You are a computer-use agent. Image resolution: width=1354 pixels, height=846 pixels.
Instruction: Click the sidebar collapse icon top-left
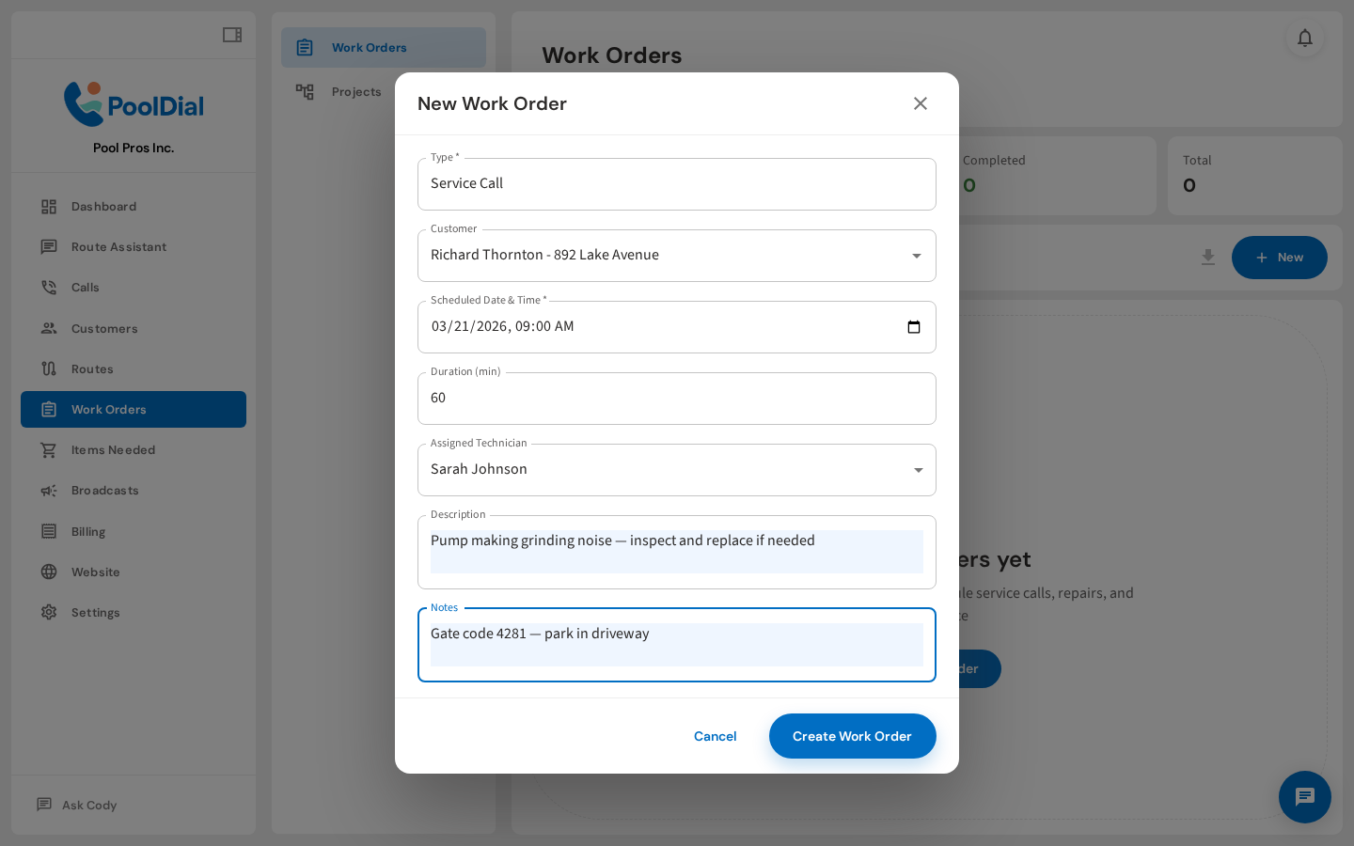click(x=232, y=34)
